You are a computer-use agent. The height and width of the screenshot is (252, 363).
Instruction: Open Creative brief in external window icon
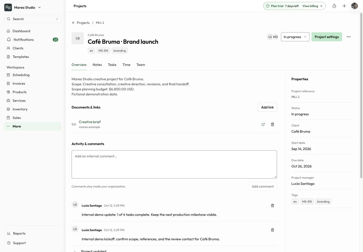pyautogui.click(x=263, y=124)
